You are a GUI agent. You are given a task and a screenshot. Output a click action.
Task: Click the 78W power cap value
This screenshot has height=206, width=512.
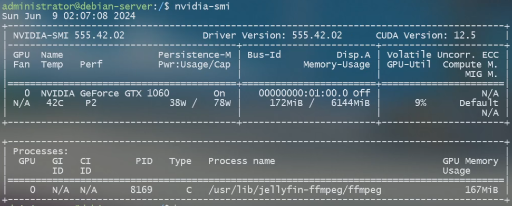222,104
